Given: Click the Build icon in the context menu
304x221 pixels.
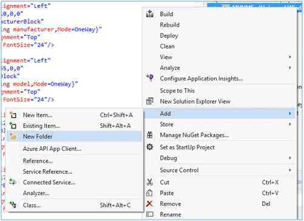Looking at the screenshot, I should 150,13.
